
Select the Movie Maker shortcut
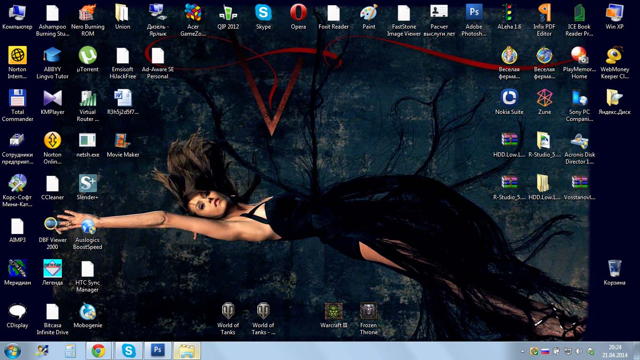click(x=123, y=141)
